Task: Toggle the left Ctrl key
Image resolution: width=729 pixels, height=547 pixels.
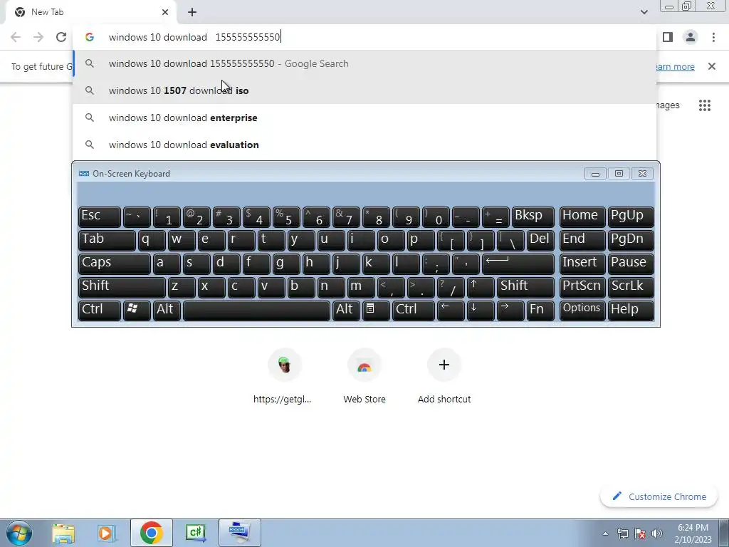Action: coord(100,311)
